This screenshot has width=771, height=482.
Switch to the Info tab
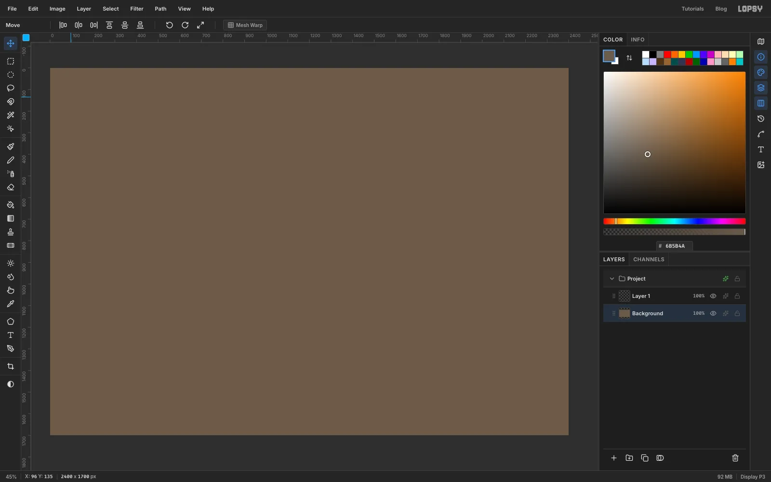click(x=638, y=40)
